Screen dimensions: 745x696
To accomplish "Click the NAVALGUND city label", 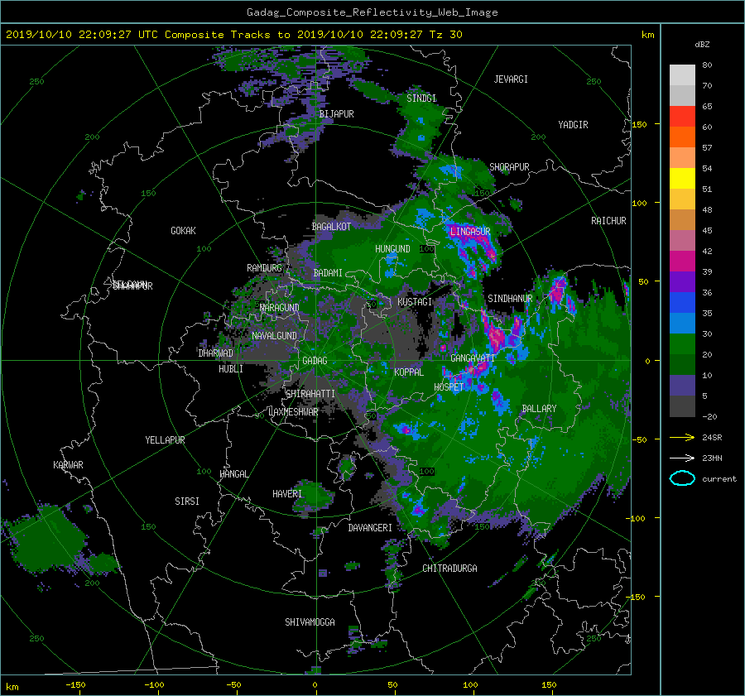I will pos(274,336).
